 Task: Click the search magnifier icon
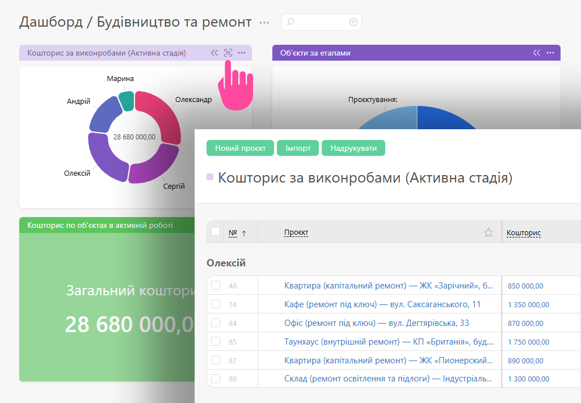291,22
